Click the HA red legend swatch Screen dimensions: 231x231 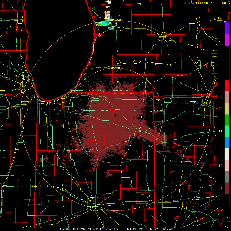coord(227,86)
